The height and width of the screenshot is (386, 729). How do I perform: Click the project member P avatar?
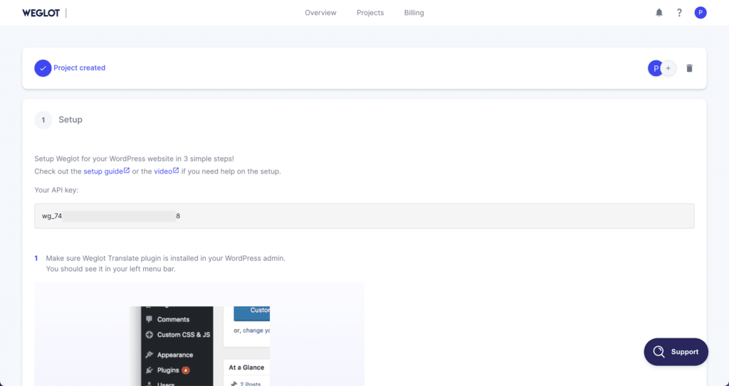[655, 68]
